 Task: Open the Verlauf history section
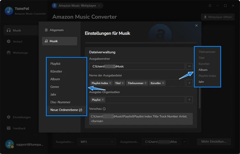pyautogui.click(x=14, y=41)
